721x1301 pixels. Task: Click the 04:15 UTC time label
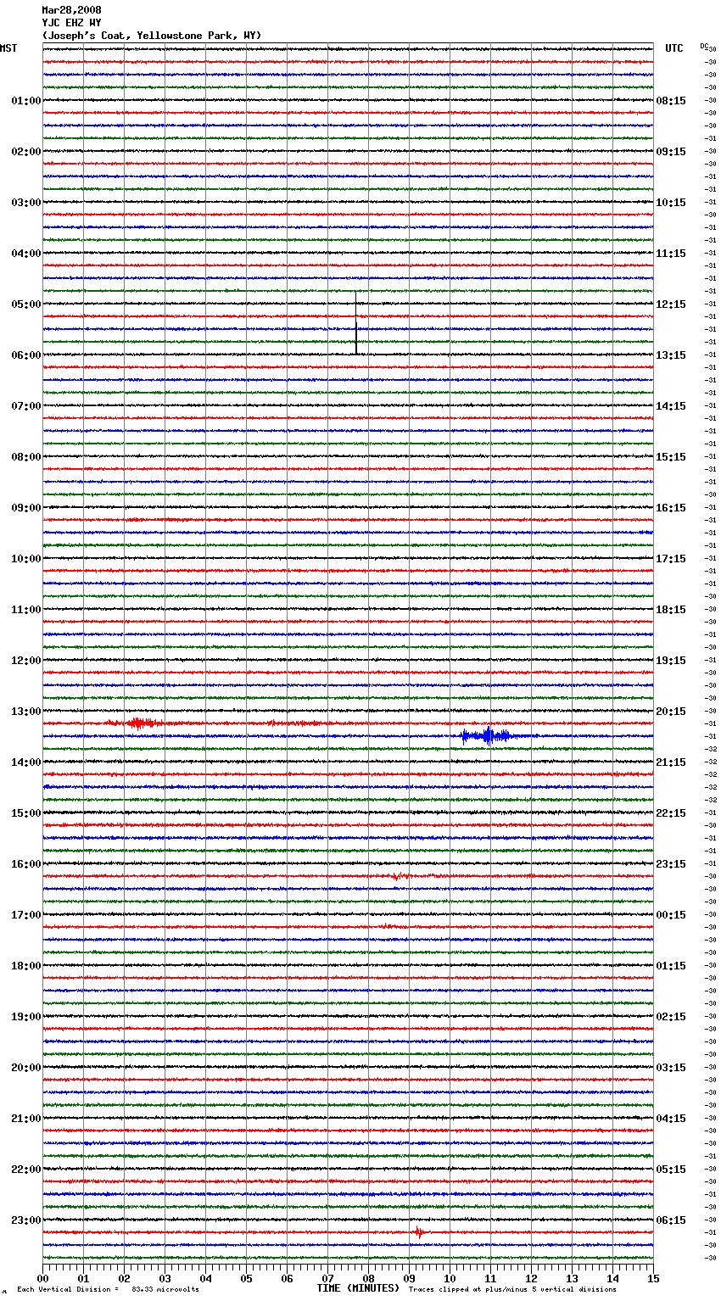click(671, 1119)
